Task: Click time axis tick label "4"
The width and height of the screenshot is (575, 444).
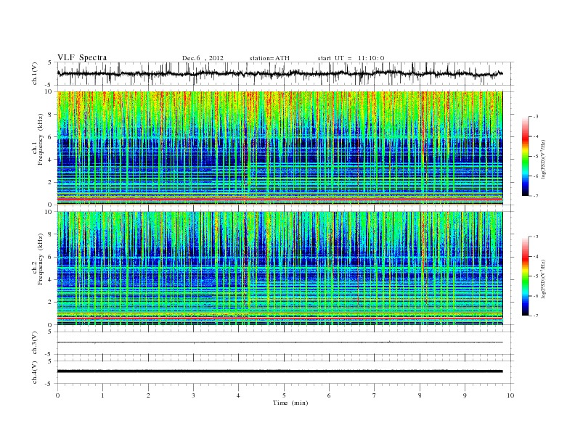Action: click(238, 395)
